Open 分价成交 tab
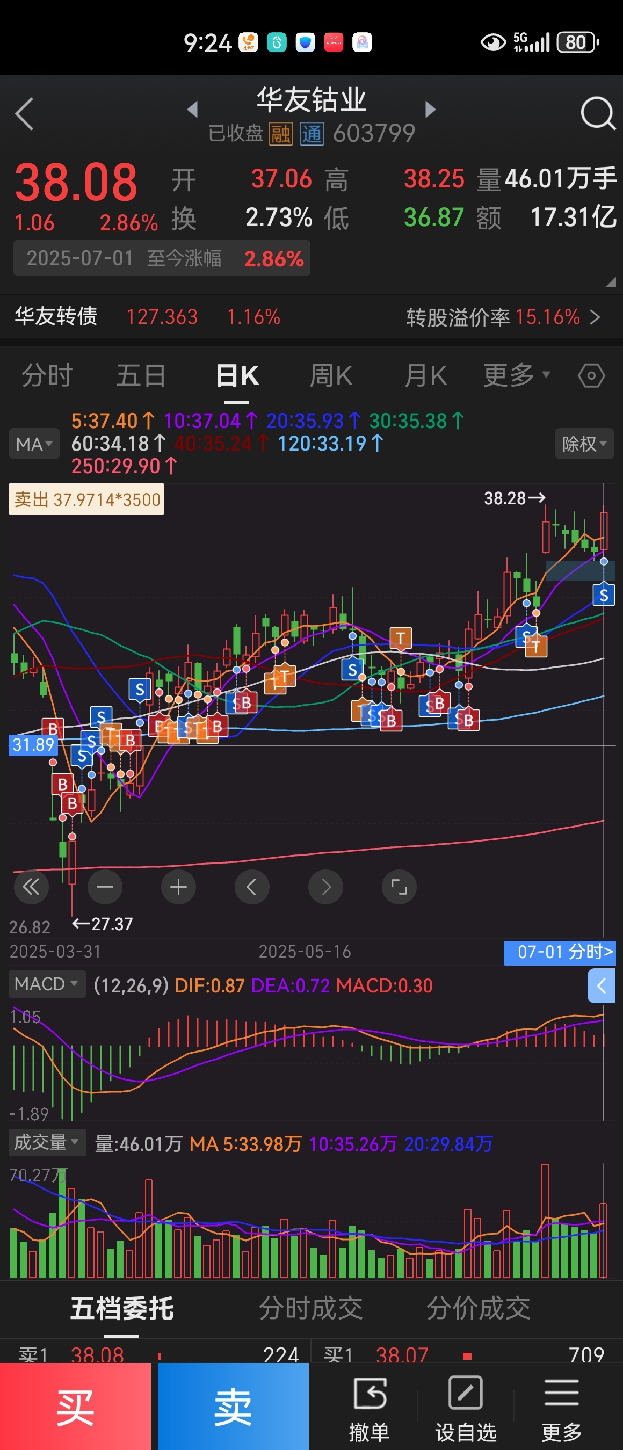 pyautogui.click(x=479, y=1308)
